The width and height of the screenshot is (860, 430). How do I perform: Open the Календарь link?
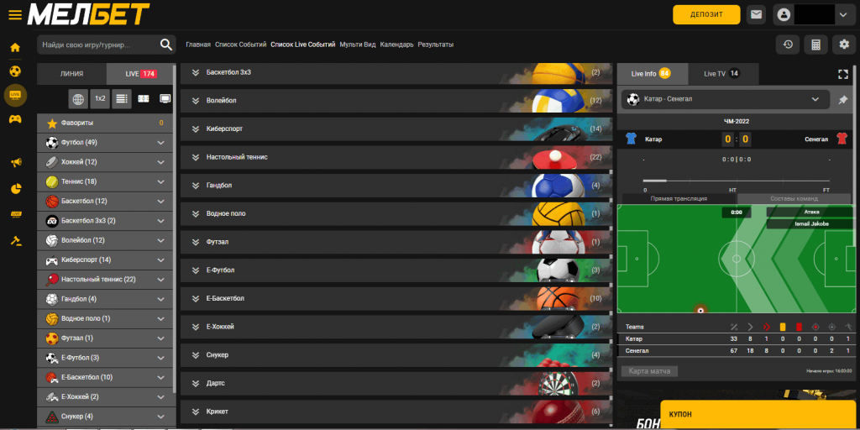[x=396, y=45]
